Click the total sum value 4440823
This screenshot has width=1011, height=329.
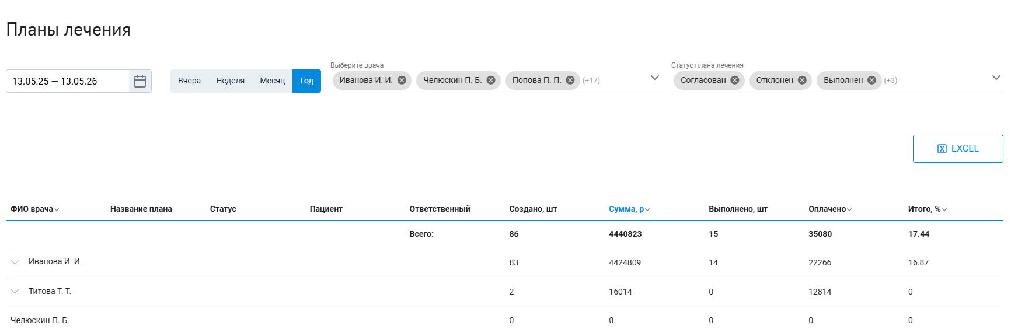tap(625, 234)
